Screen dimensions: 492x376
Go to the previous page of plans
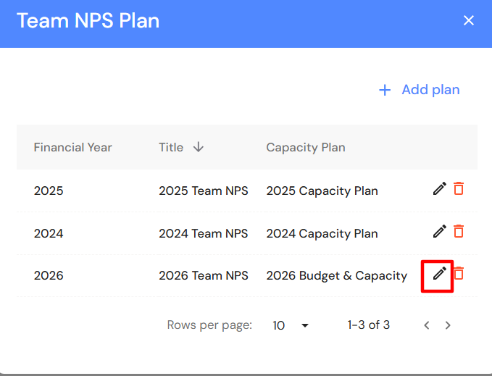tap(427, 325)
